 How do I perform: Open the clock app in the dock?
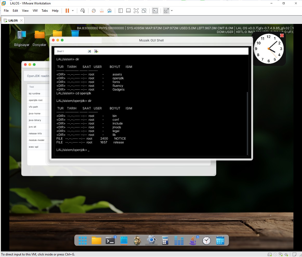[206, 241]
